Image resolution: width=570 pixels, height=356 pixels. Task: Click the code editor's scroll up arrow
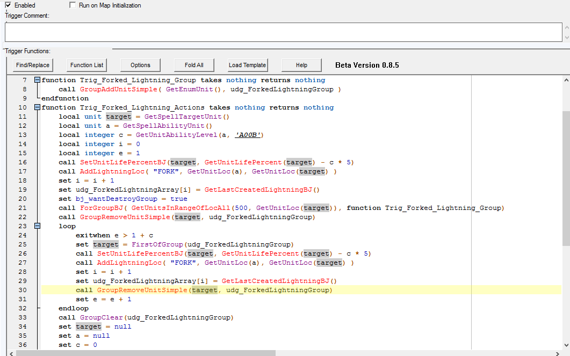(x=566, y=79)
